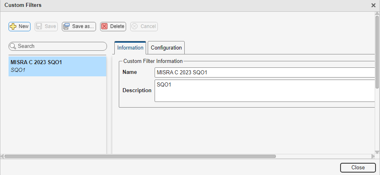The height and width of the screenshot is (175, 380).
Task: Click the horizontal scrollbar left arrow
Action: [x=2, y=156]
